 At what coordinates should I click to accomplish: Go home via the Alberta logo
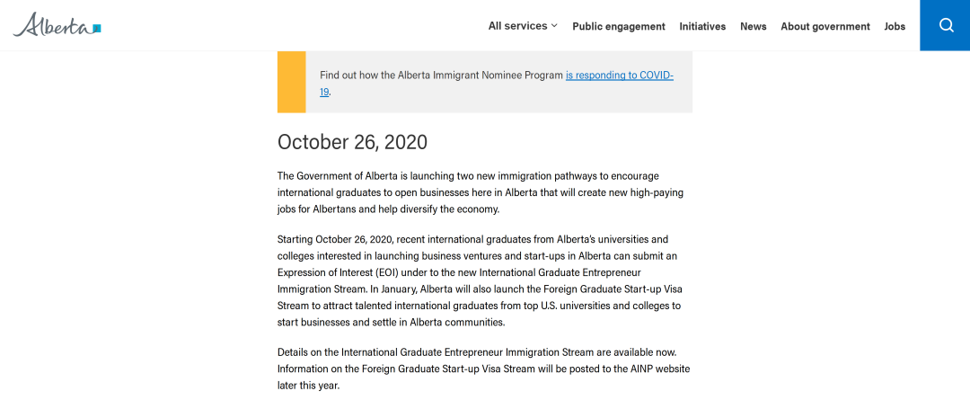57,25
